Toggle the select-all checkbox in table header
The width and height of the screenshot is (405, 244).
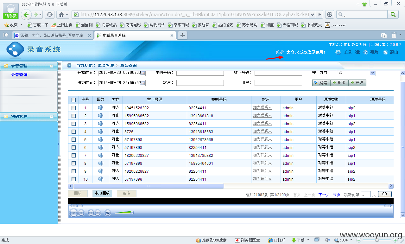73,100
